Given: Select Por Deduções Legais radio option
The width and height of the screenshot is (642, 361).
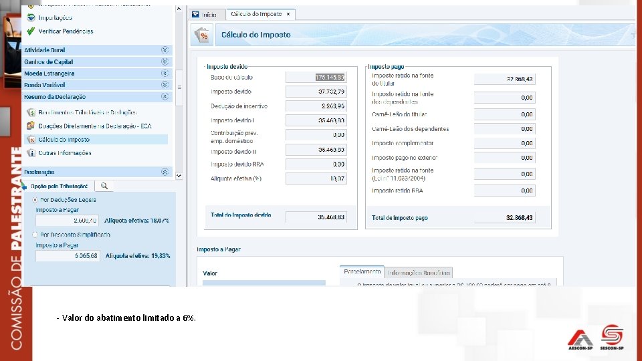Looking at the screenshot, I should [x=35, y=200].
